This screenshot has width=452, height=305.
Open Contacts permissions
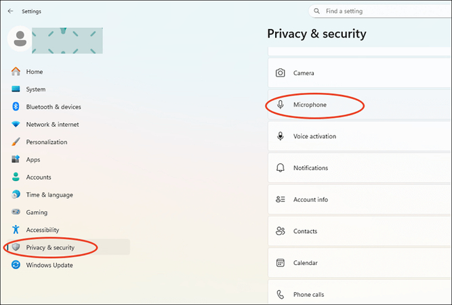click(305, 231)
